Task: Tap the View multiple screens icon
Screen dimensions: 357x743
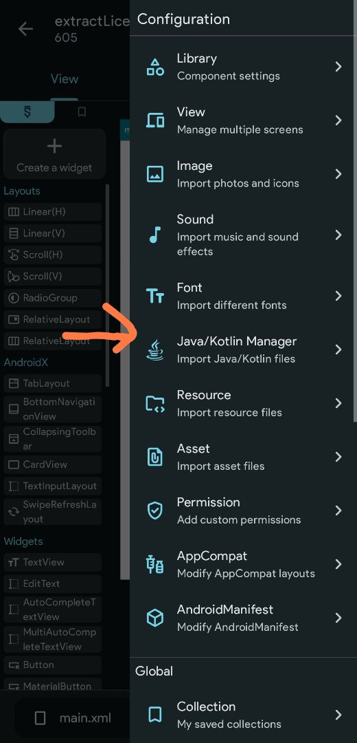Action: (x=155, y=120)
